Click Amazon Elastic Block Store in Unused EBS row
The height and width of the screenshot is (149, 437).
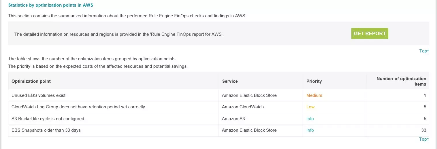pyautogui.click(x=249, y=95)
